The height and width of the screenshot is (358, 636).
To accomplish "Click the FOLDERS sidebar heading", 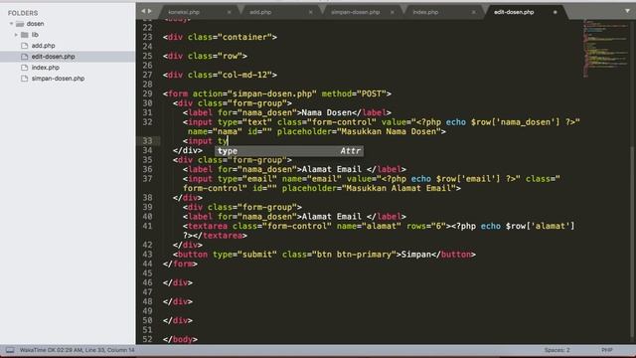I will [x=23, y=13].
